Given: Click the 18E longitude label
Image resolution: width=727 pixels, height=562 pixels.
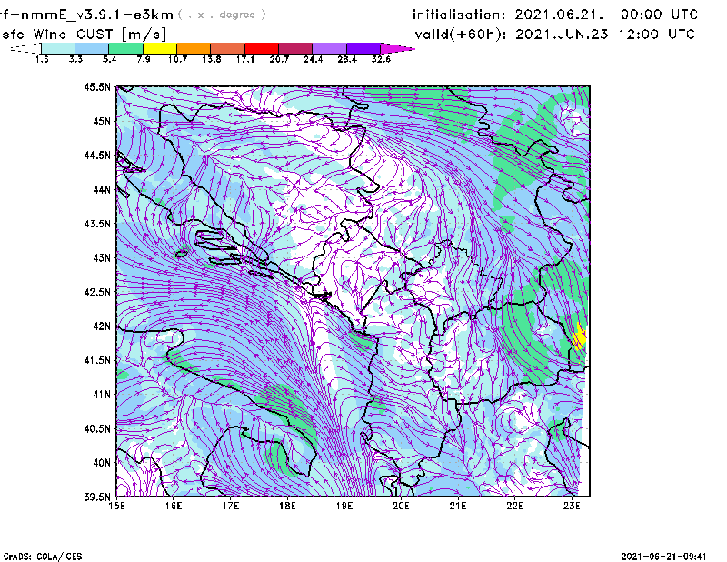Looking at the screenshot, I should click(x=287, y=506).
